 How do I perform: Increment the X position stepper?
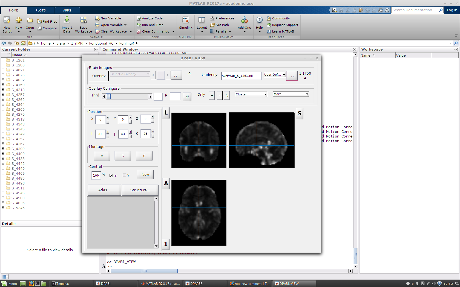tap(108, 118)
